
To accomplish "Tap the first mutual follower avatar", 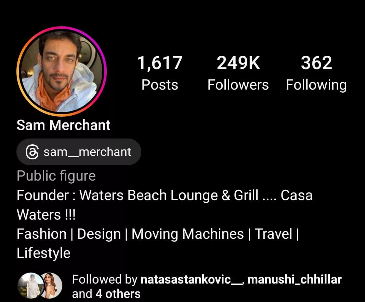I will [x=29, y=286].
